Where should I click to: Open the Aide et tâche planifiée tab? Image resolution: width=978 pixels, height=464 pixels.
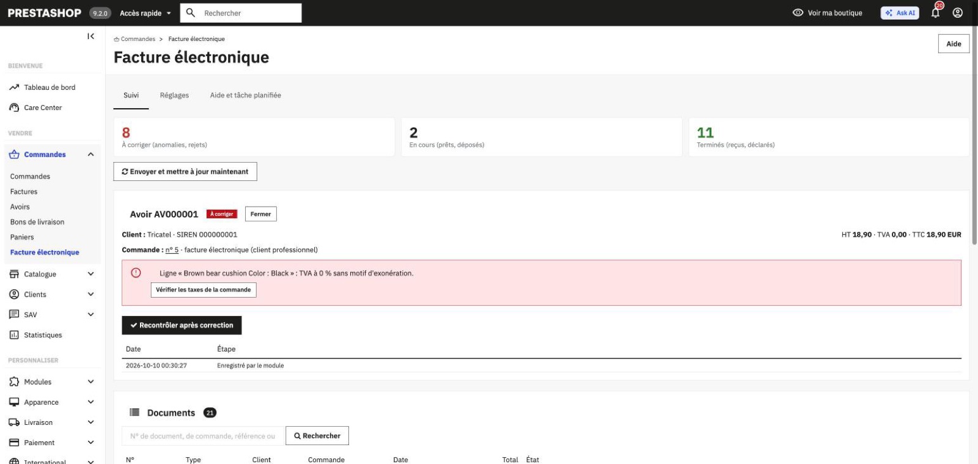246,95
